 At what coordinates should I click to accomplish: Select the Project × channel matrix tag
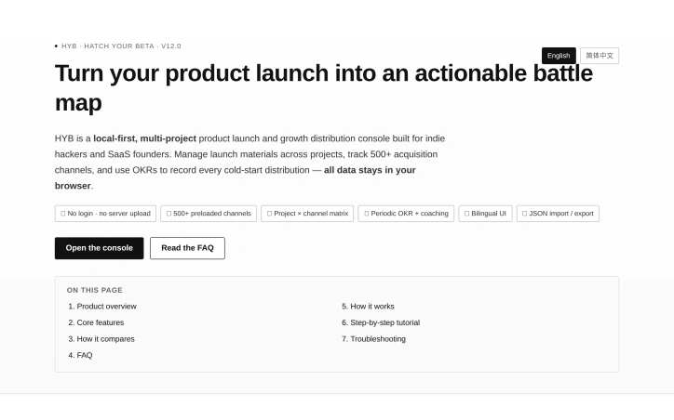click(307, 214)
